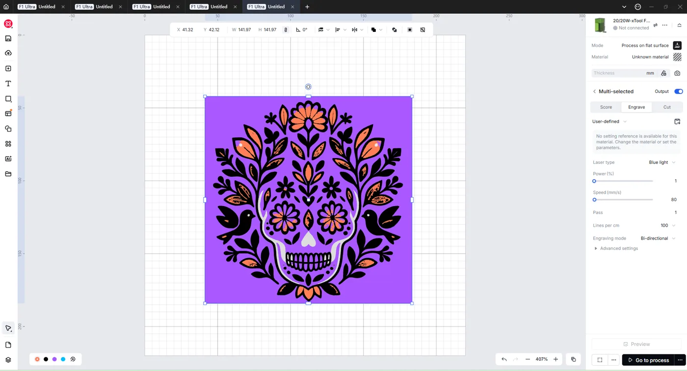The height and width of the screenshot is (371, 687).
Task: Click the color refresh icon in palette
Action: pos(73,359)
